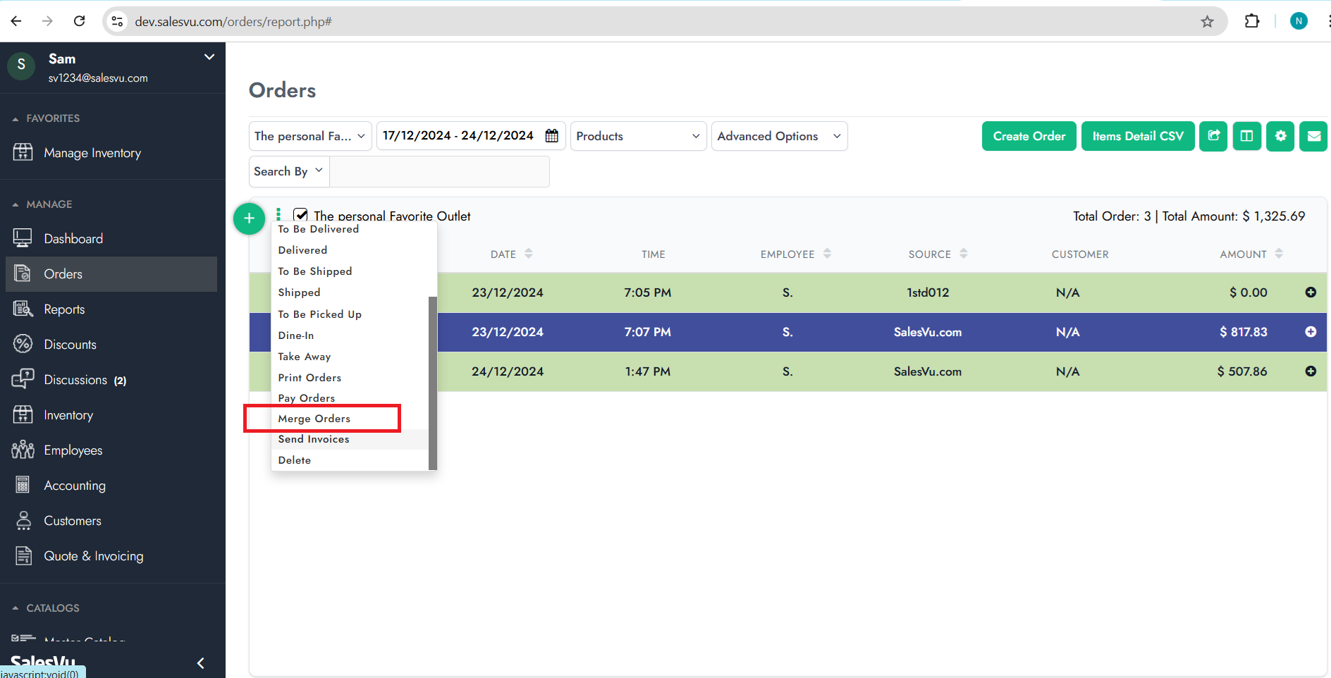Screen dimensions: 1331x678
Task: Download the Items Detail CSV
Action: click(1137, 136)
